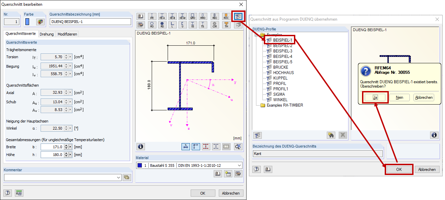This screenshot has height=200, width=445.
Task: Toggle c/t parts display in preview
Action: (216, 147)
